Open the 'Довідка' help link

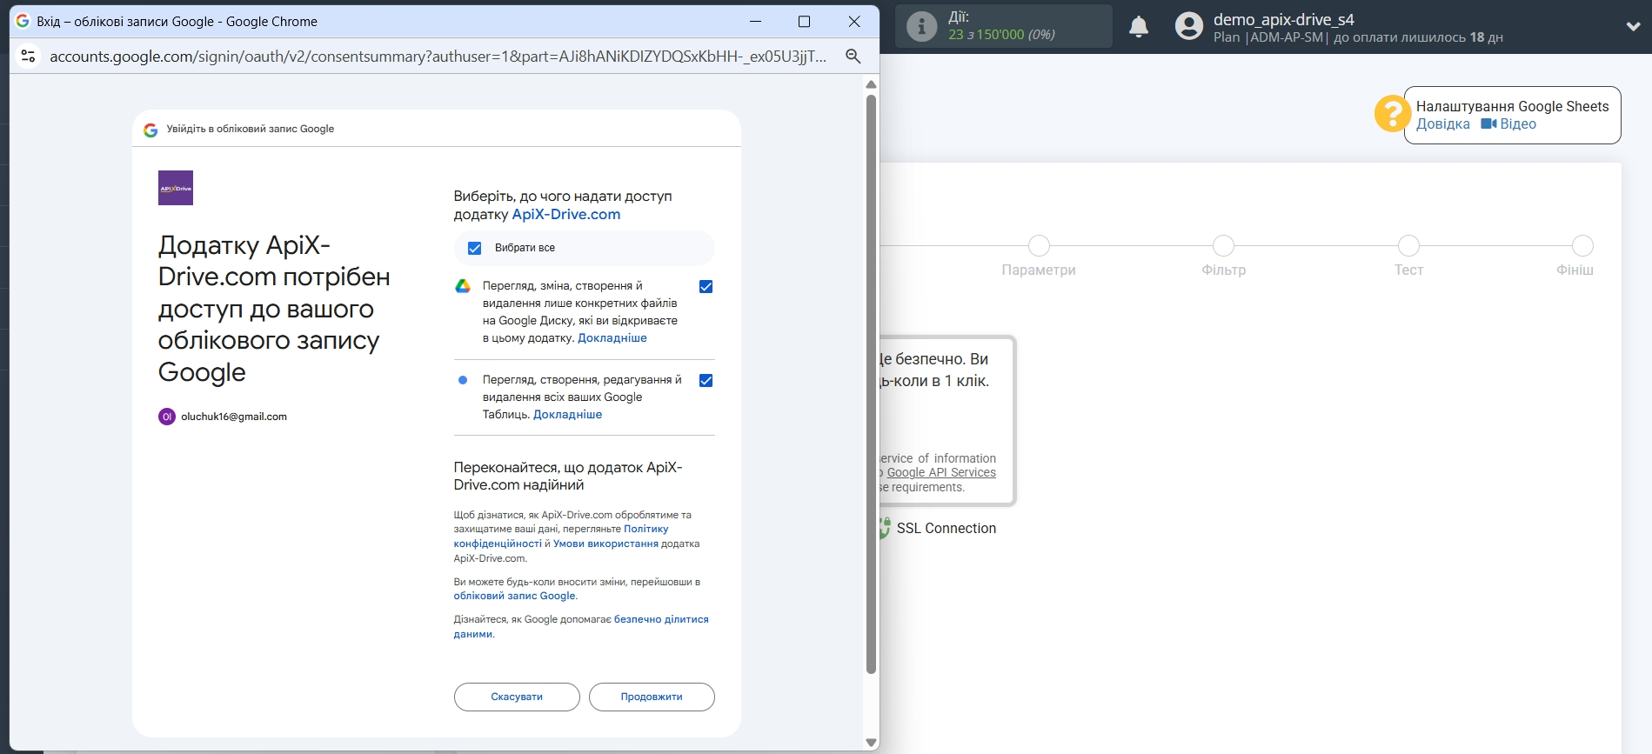click(x=1442, y=124)
